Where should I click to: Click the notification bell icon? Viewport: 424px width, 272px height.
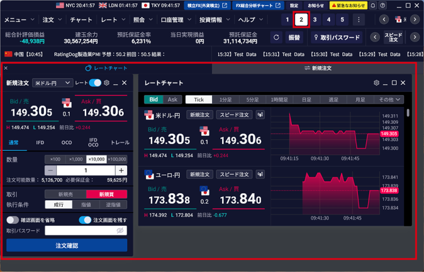[373, 6]
